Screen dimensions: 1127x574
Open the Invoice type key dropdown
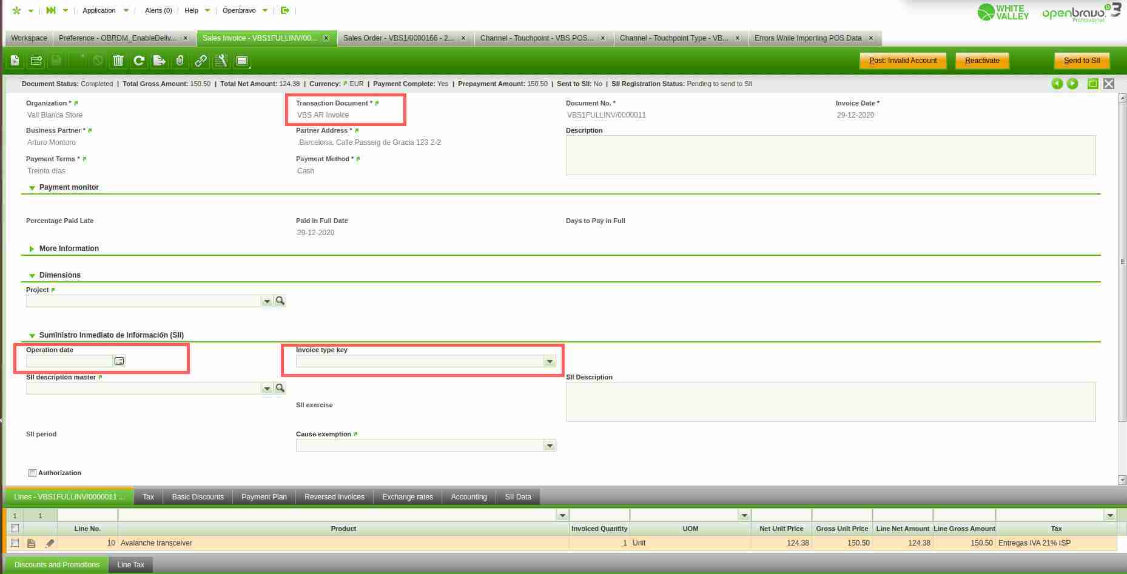(x=549, y=362)
